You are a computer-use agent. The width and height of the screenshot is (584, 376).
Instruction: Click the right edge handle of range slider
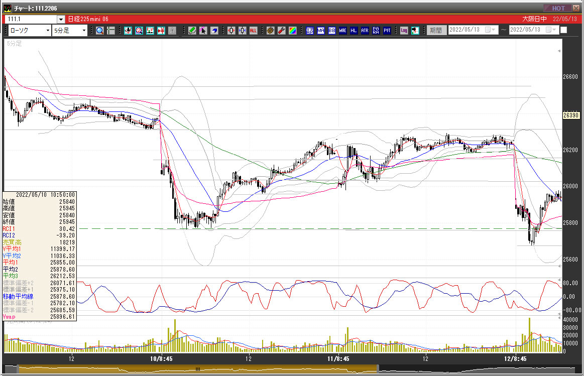[378, 369]
